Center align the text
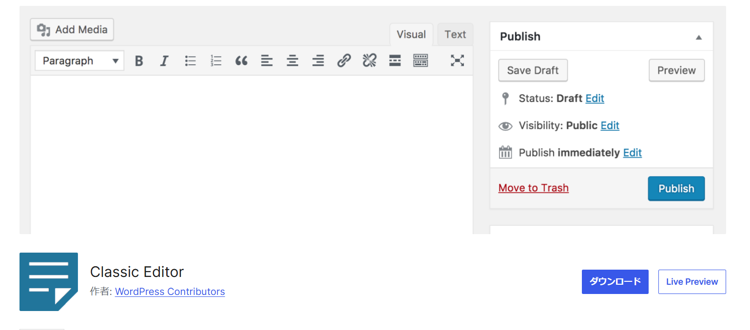Screen dimensions: 750x330 pos(292,61)
